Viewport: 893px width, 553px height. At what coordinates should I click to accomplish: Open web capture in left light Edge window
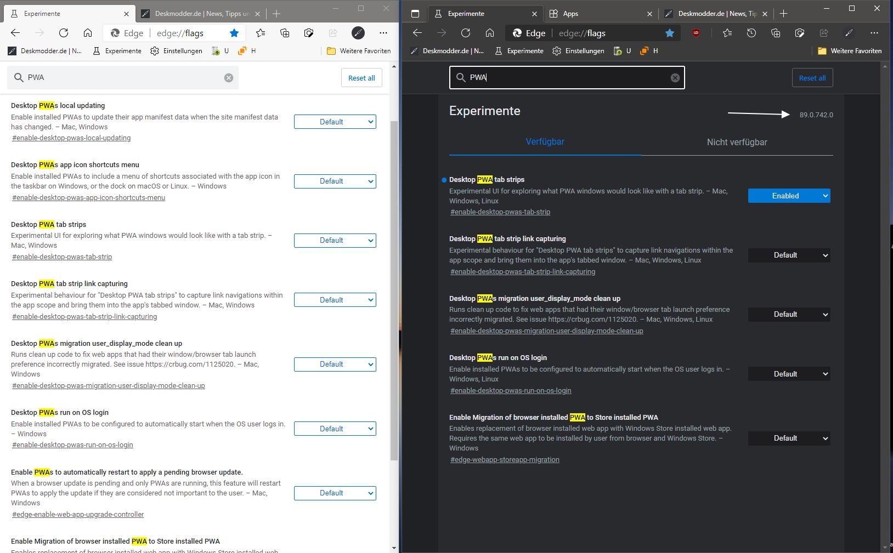[x=309, y=33]
